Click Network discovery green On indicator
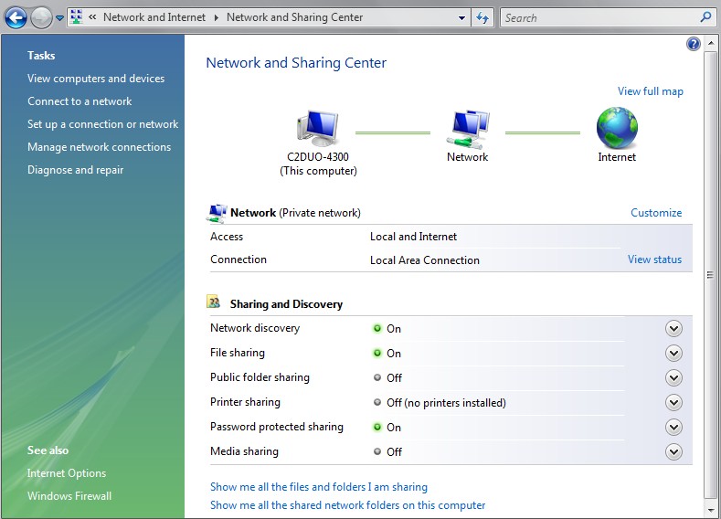 click(377, 328)
